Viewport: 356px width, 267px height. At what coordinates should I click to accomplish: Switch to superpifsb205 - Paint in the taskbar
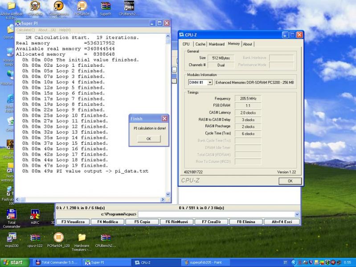(205, 263)
